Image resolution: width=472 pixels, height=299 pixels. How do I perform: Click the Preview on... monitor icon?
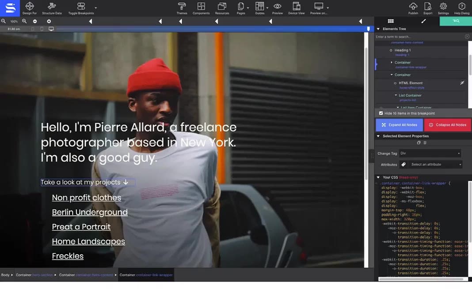pyautogui.click(x=319, y=6)
